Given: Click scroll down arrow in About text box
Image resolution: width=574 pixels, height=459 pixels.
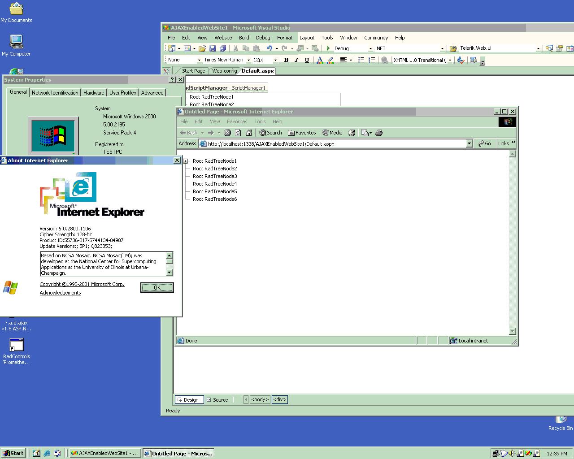Looking at the screenshot, I should [x=169, y=272].
